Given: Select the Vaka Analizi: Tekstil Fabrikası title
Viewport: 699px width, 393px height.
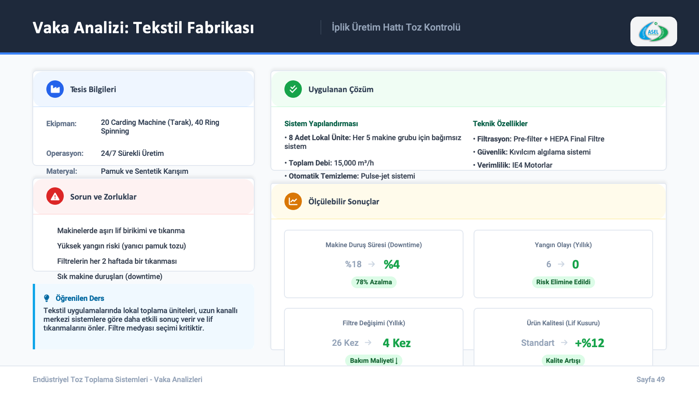Looking at the screenshot, I should point(143,28).
